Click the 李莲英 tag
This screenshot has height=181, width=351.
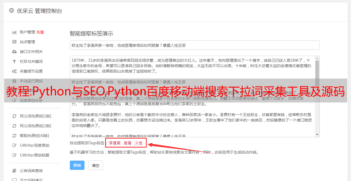pyautogui.click(x=115, y=143)
